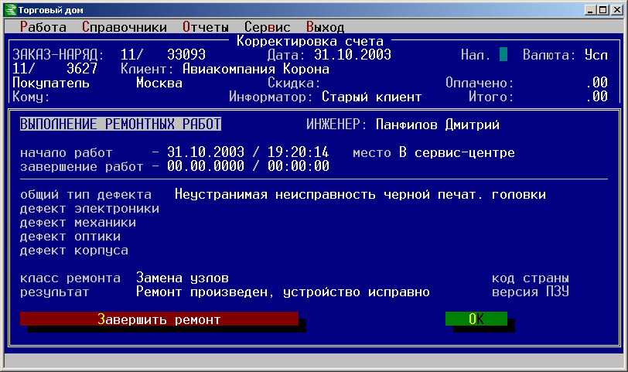This screenshot has width=628, height=372.
Task: Select the place value В сервис-центре
Action: 456,152
